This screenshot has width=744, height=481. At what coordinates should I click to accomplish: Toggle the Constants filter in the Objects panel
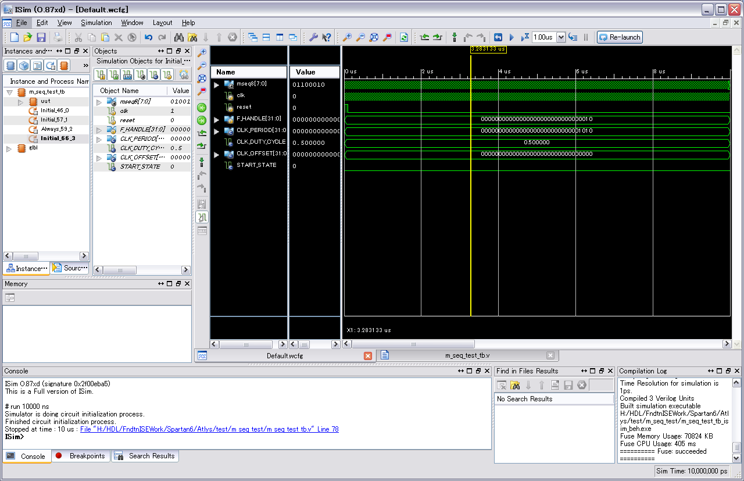(154, 74)
